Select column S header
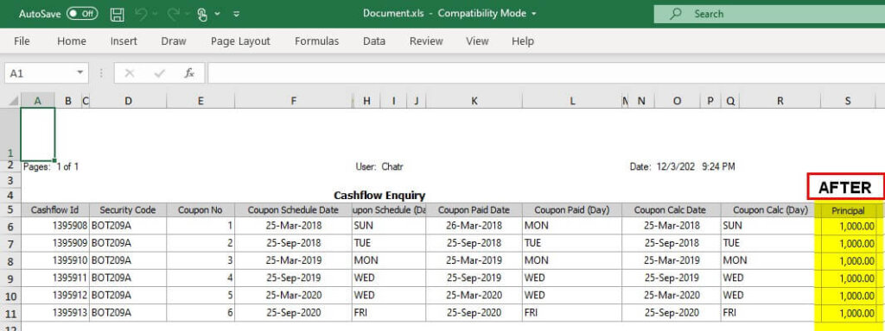This screenshot has width=885, height=331. tap(847, 101)
